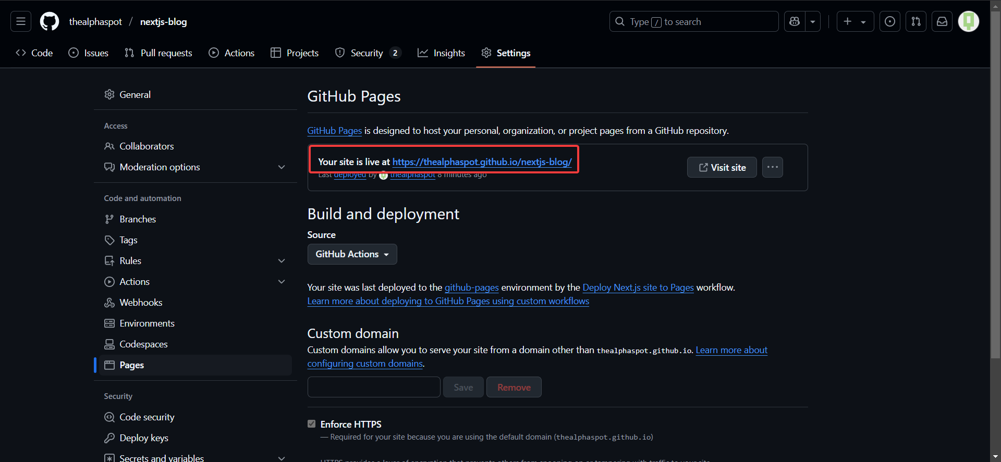Focus the custom domain text field

[x=374, y=387]
